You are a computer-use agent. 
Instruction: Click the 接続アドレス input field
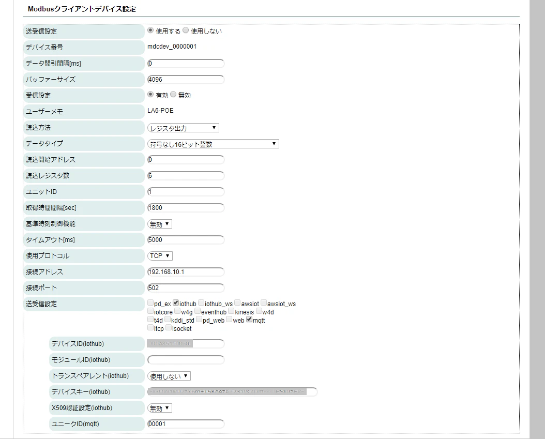[x=186, y=272]
